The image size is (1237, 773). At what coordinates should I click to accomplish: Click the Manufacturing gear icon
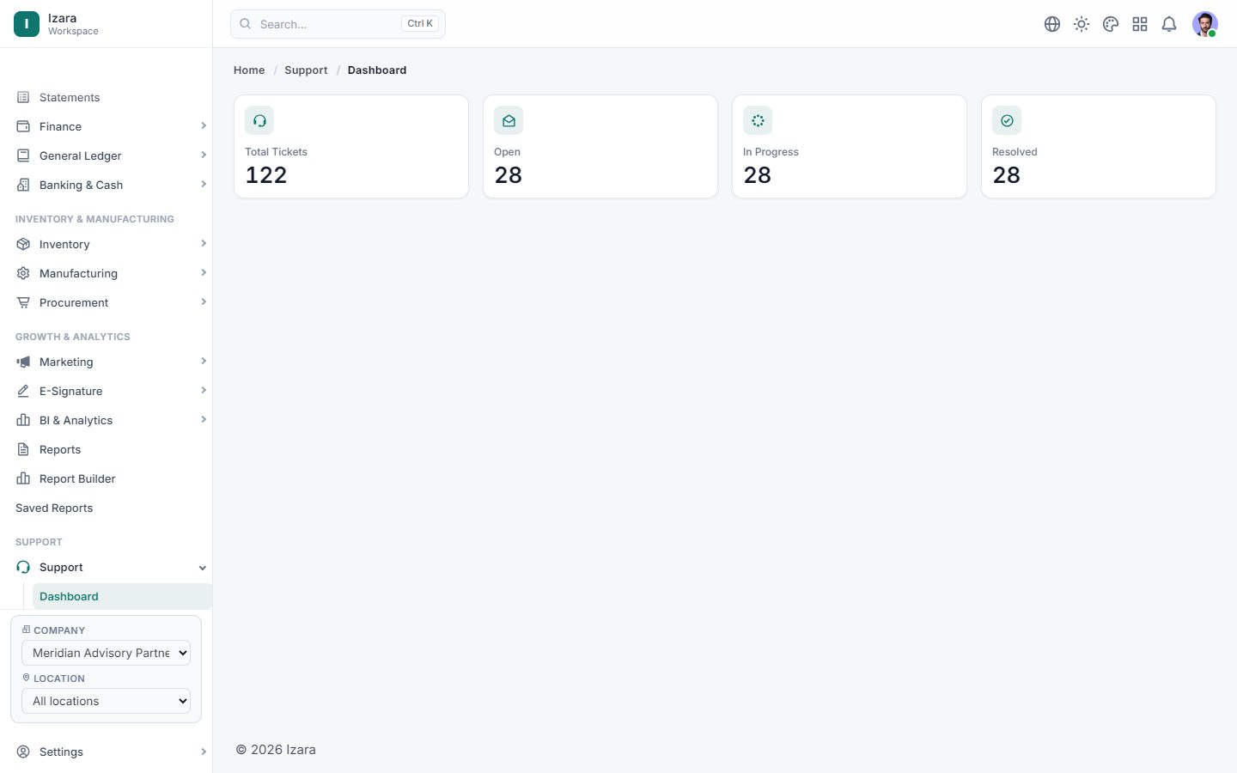pyautogui.click(x=23, y=273)
